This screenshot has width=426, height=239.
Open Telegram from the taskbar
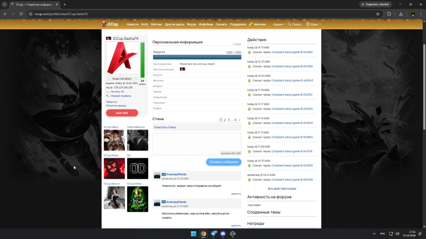coord(213,233)
